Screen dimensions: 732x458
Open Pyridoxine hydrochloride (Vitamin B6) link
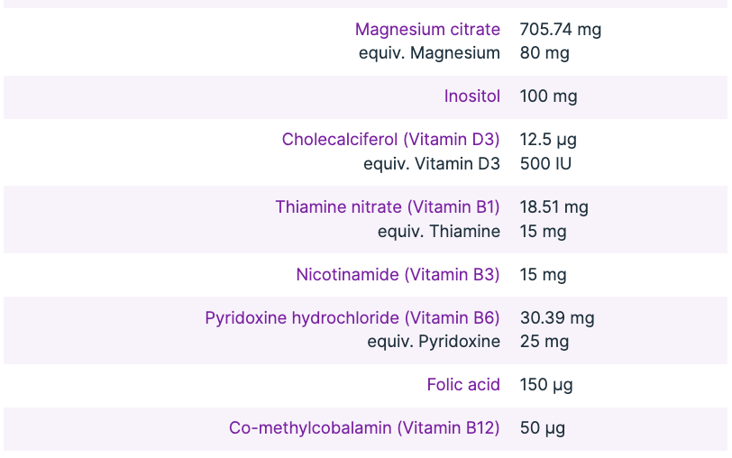pyautogui.click(x=352, y=317)
